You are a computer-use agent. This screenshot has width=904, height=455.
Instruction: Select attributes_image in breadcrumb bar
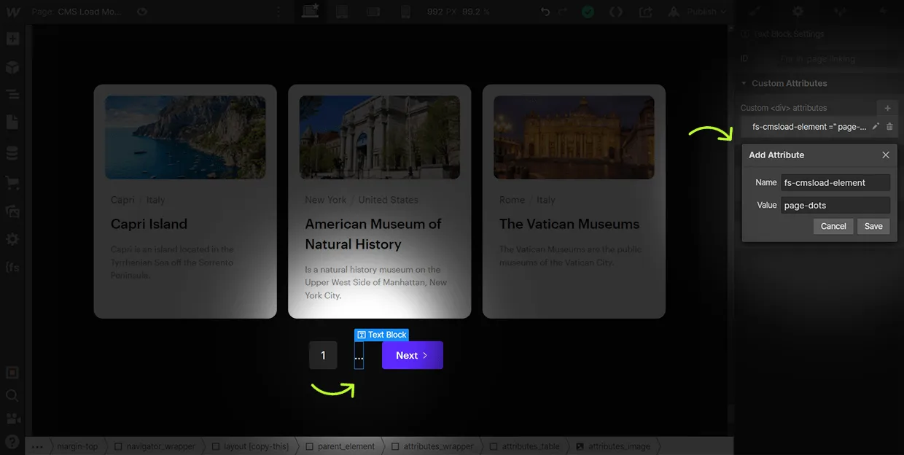[612, 446]
